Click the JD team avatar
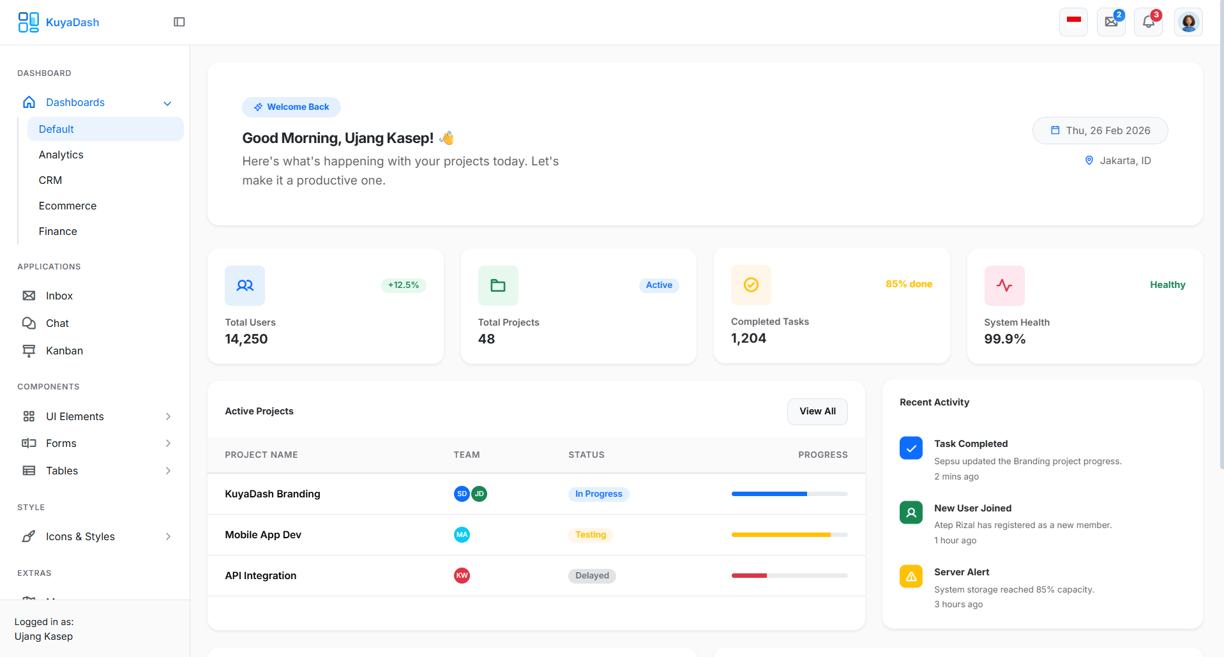Viewport: 1224px width, 657px height. tap(479, 494)
